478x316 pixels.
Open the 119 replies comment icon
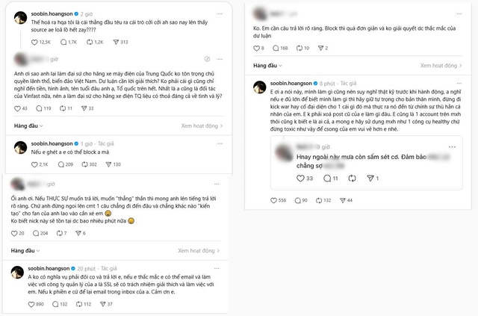pos(50,108)
